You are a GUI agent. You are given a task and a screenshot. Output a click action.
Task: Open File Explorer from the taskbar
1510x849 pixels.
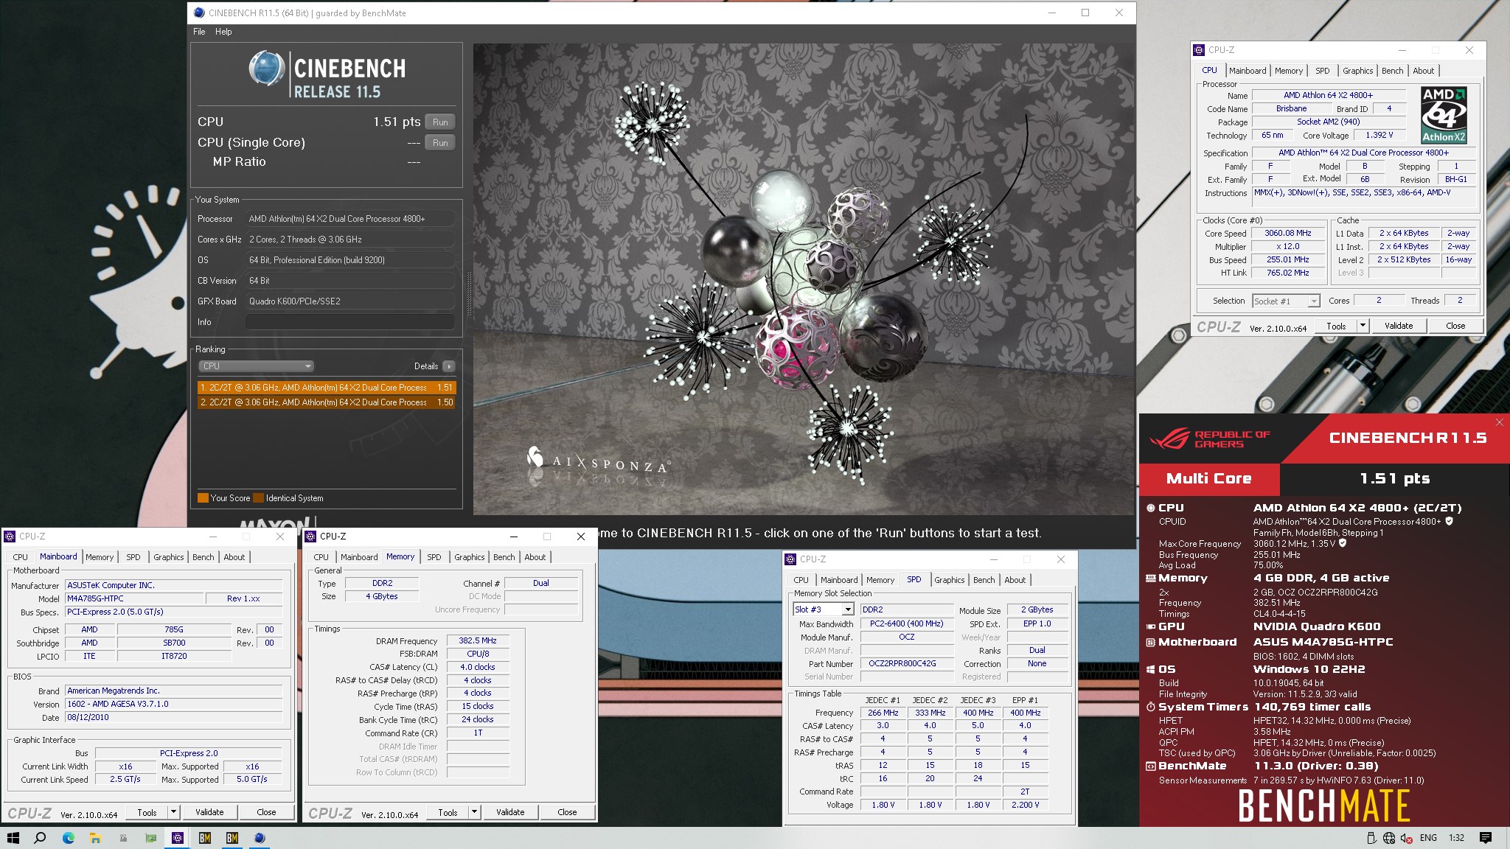pyautogui.click(x=95, y=838)
